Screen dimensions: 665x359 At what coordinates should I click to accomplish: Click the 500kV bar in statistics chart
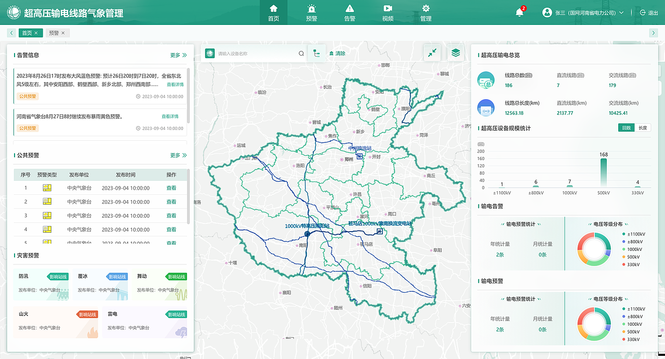(604, 173)
